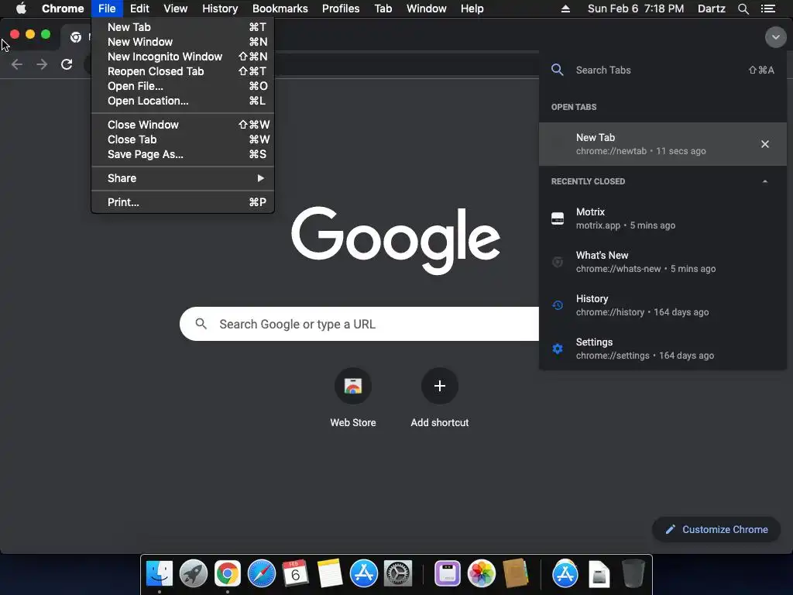Image resolution: width=793 pixels, height=595 pixels.
Task: Open the Window menu
Action: coord(427,9)
